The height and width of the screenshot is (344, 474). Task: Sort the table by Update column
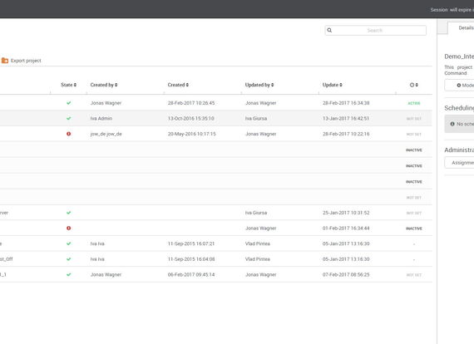pos(333,85)
